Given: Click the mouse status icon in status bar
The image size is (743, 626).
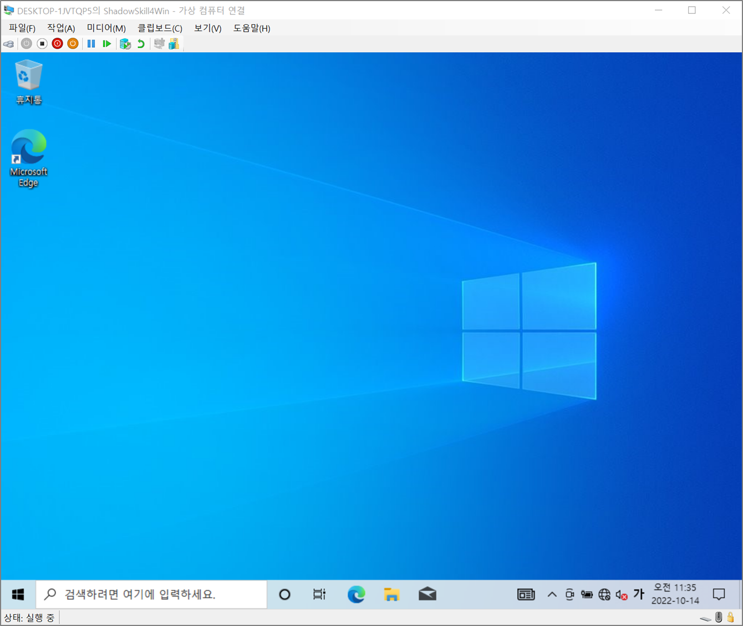Looking at the screenshot, I should click(719, 617).
